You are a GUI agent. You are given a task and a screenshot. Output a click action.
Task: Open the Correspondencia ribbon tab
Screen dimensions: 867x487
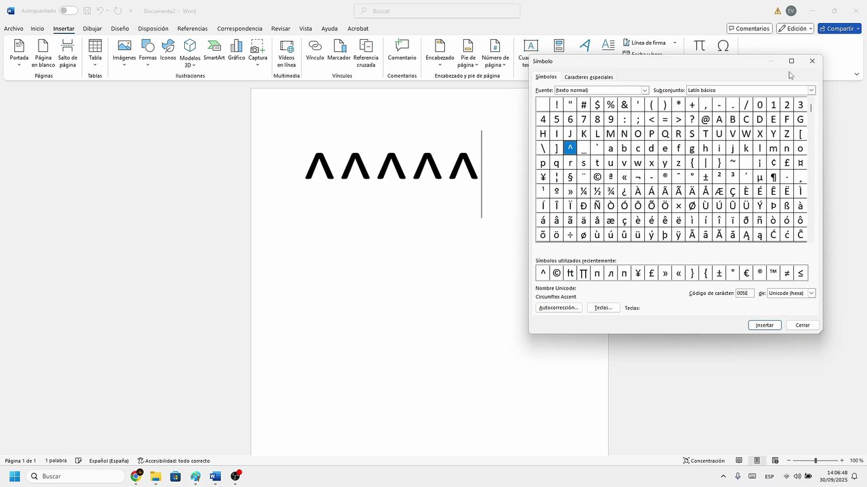tap(240, 28)
